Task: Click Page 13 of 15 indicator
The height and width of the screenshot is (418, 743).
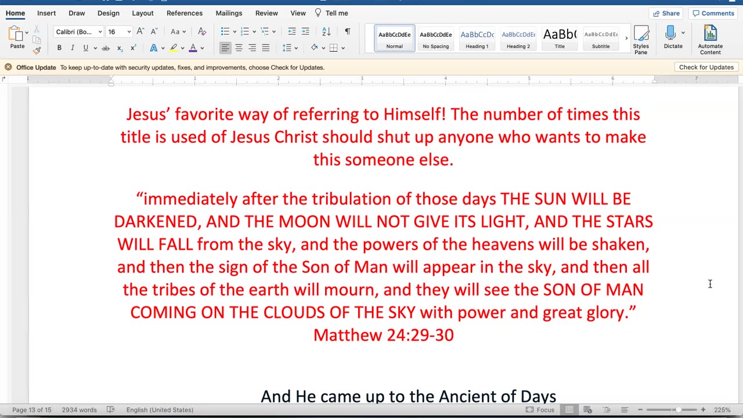Action: coord(32,410)
